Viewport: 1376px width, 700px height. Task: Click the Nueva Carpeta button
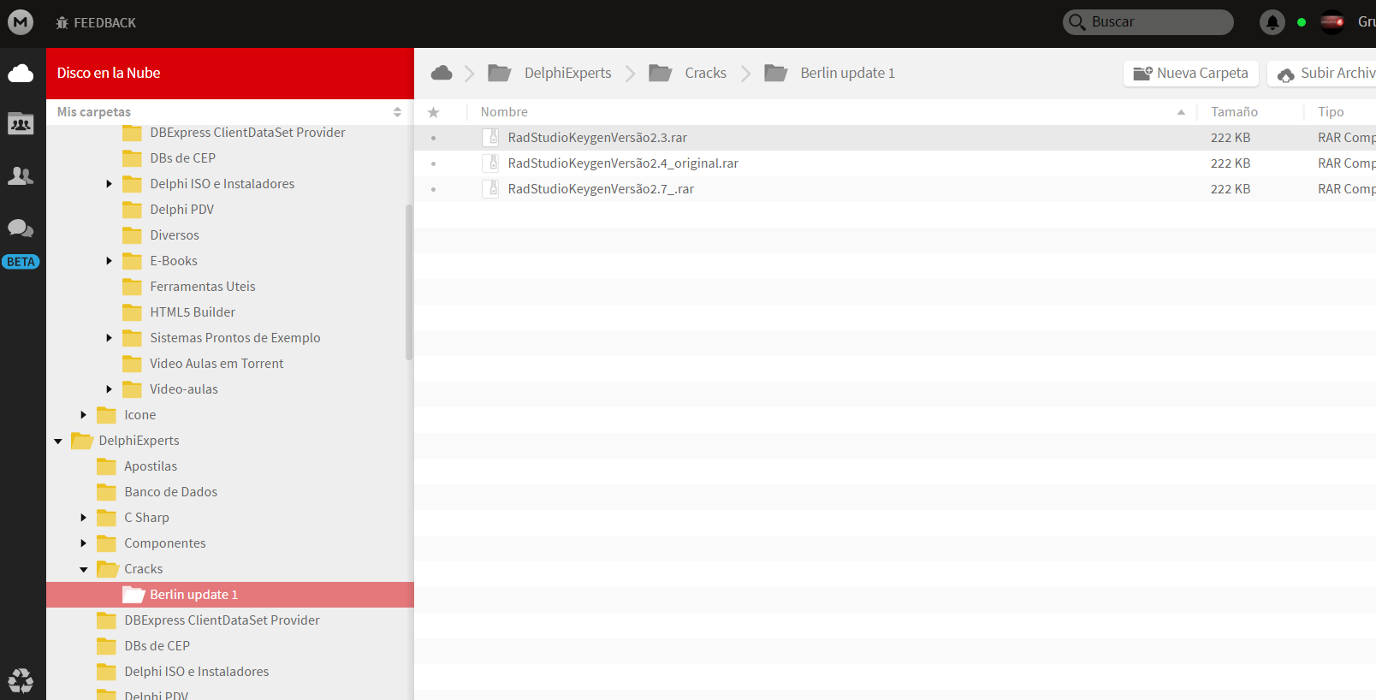(x=1190, y=74)
